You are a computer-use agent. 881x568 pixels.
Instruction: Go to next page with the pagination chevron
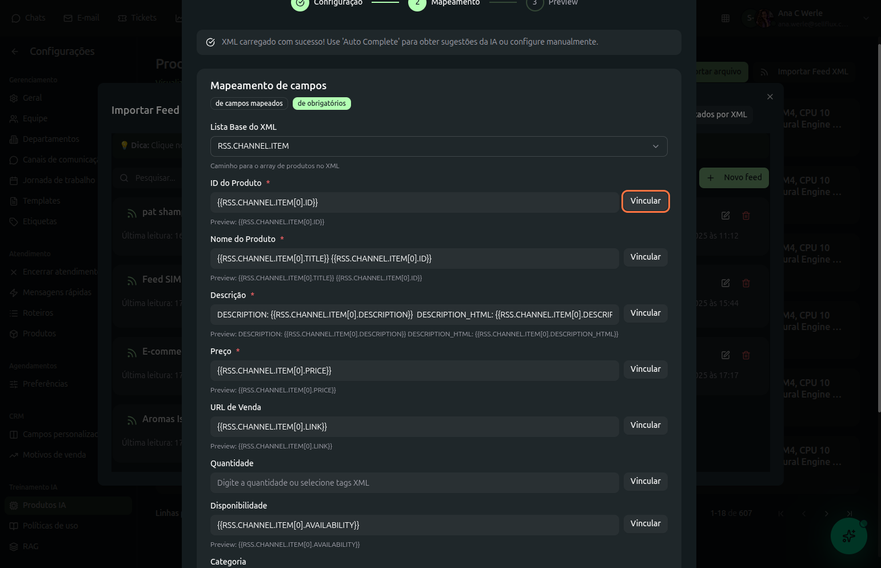coord(826,513)
